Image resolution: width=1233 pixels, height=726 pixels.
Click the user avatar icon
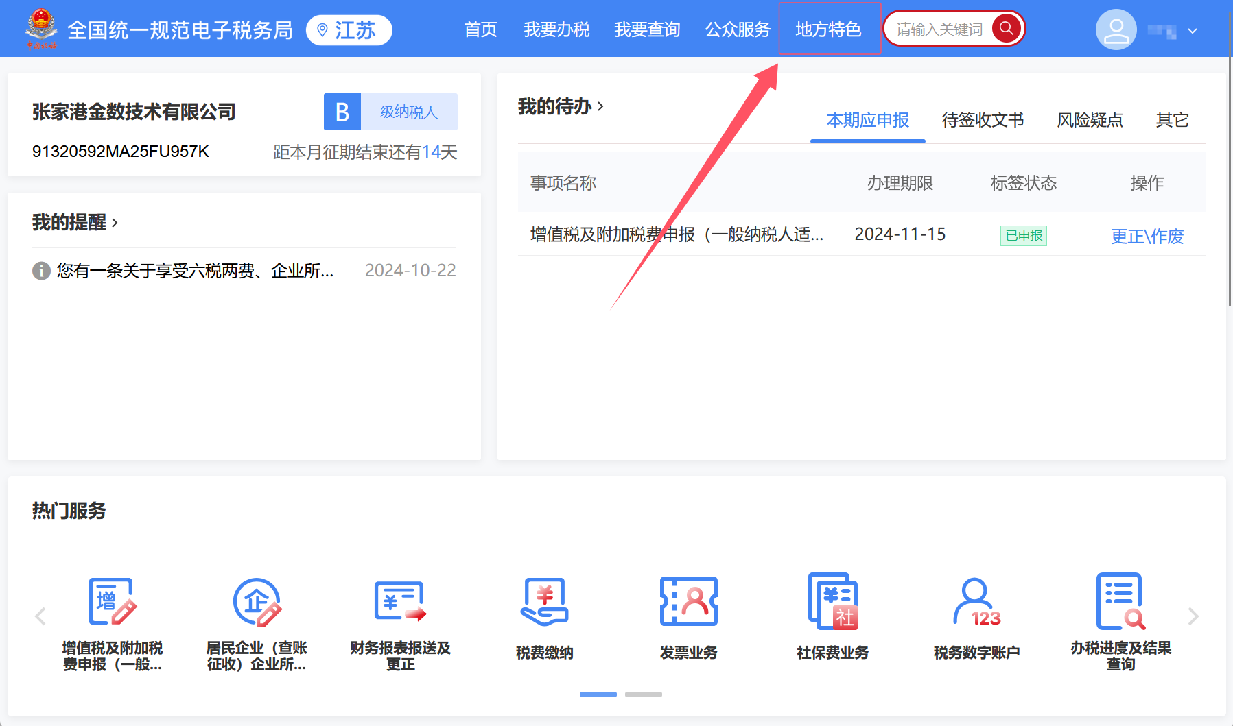point(1116,29)
